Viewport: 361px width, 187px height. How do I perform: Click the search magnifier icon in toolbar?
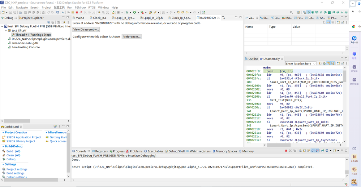292,12
